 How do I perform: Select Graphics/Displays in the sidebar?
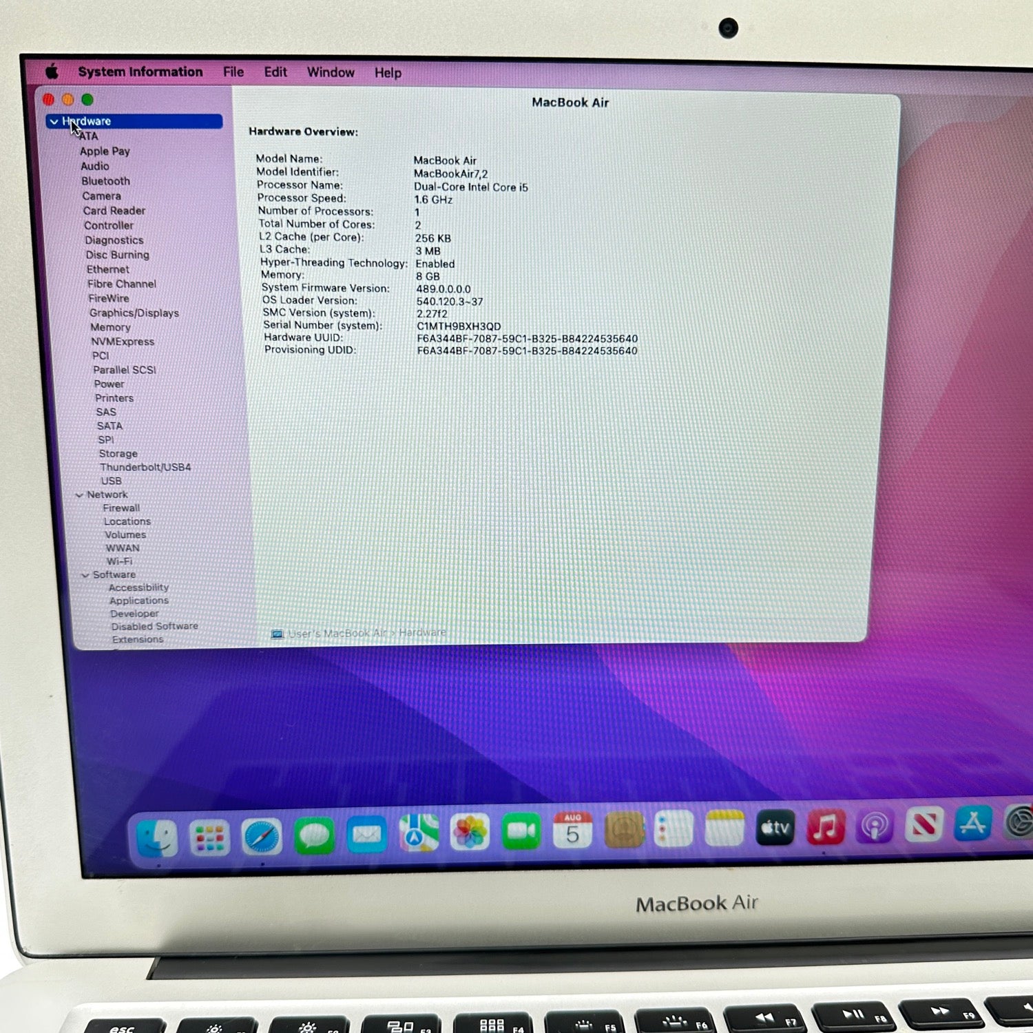coord(134,313)
